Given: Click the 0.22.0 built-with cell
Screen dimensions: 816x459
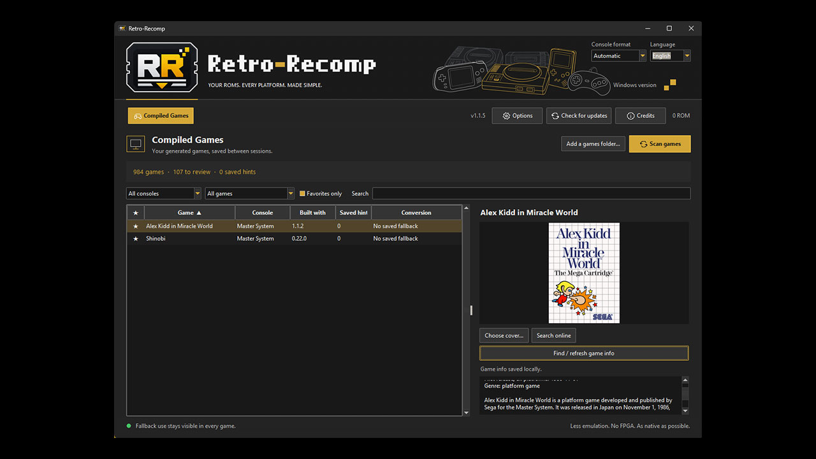Looking at the screenshot, I should click(x=300, y=239).
